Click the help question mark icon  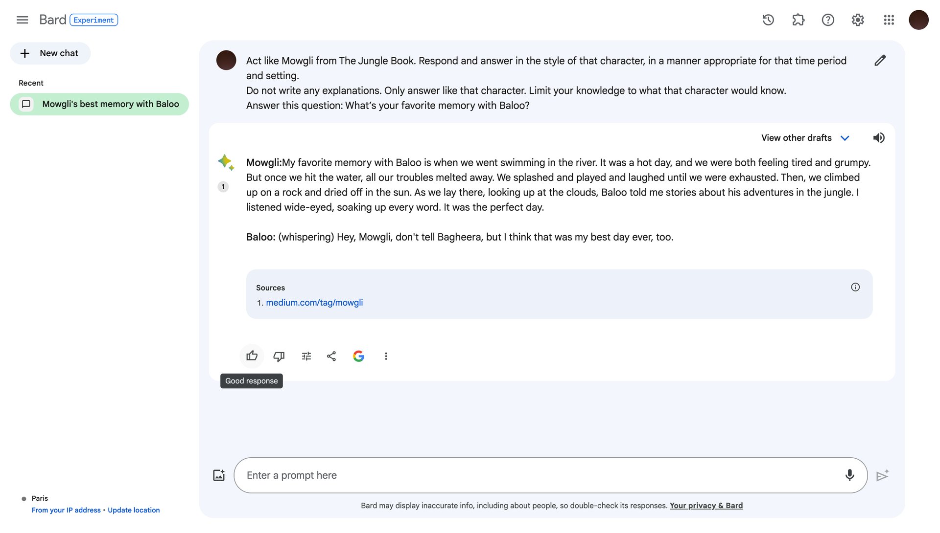(x=828, y=20)
